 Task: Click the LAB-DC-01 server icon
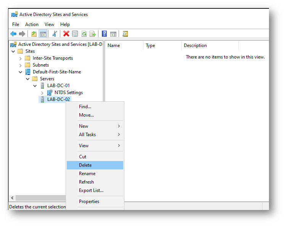[x=42, y=86]
